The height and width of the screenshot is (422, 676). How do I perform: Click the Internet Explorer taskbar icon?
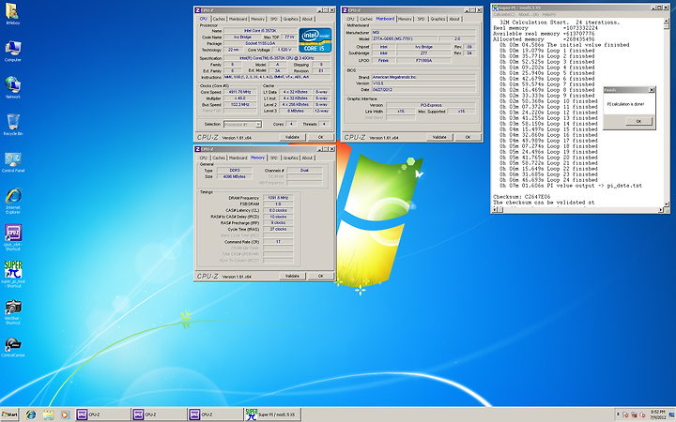(x=31, y=414)
